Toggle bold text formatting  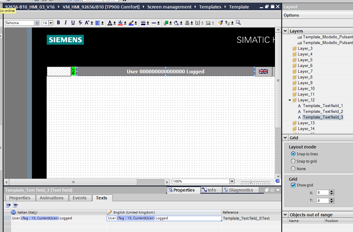[58, 23]
